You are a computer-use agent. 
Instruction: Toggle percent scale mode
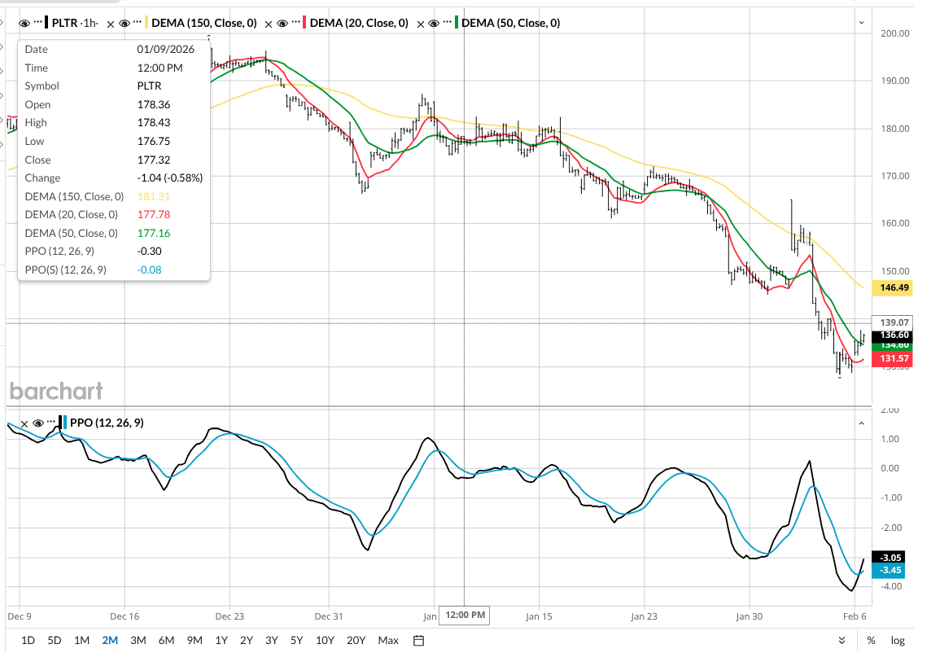click(871, 641)
